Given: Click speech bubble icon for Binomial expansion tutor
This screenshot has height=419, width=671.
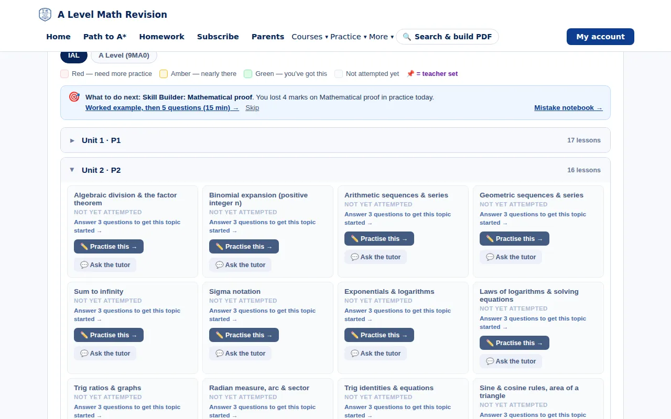Looking at the screenshot, I should point(220,265).
